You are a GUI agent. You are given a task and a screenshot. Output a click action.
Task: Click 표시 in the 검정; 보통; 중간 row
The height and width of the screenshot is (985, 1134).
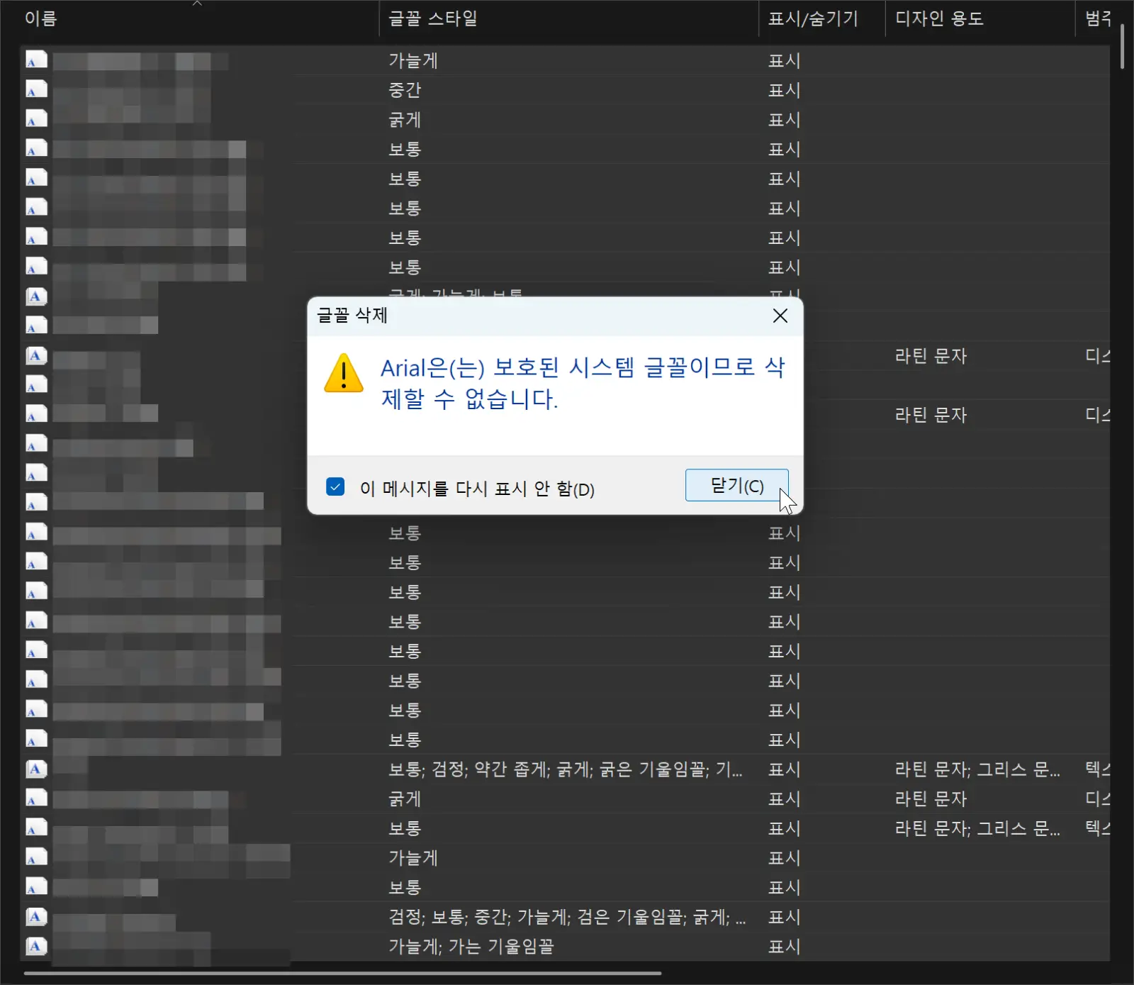[x=785, y=917]
